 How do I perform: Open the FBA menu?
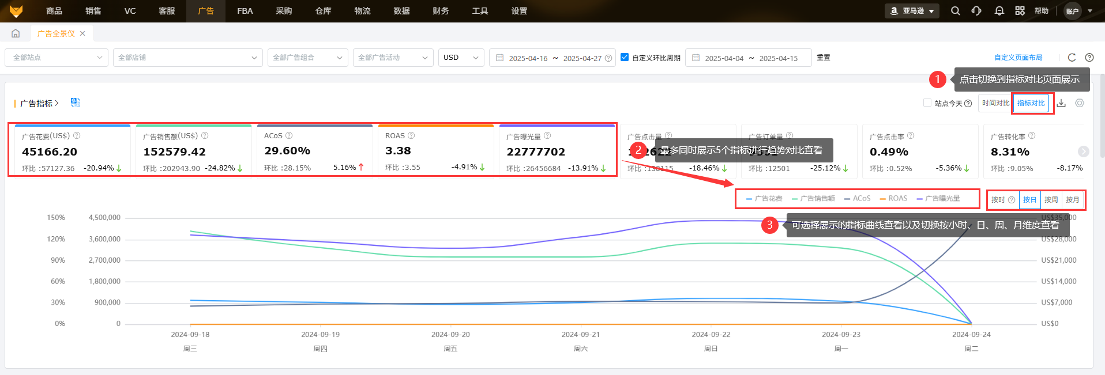245,11
